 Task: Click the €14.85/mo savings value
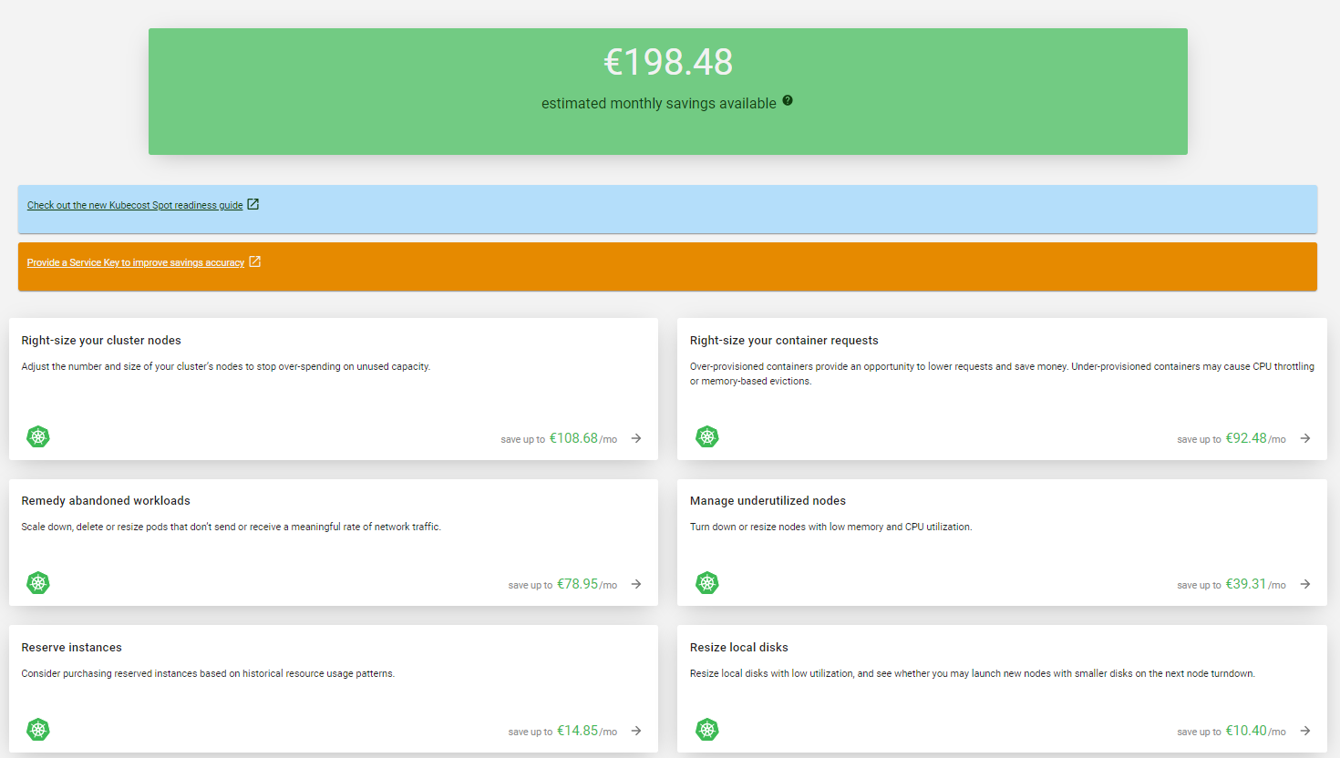pyautogui.click(x=587, y=731)
